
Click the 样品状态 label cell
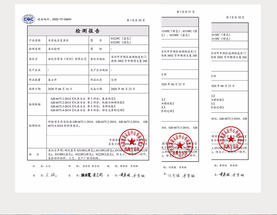(x=99, y=80)
